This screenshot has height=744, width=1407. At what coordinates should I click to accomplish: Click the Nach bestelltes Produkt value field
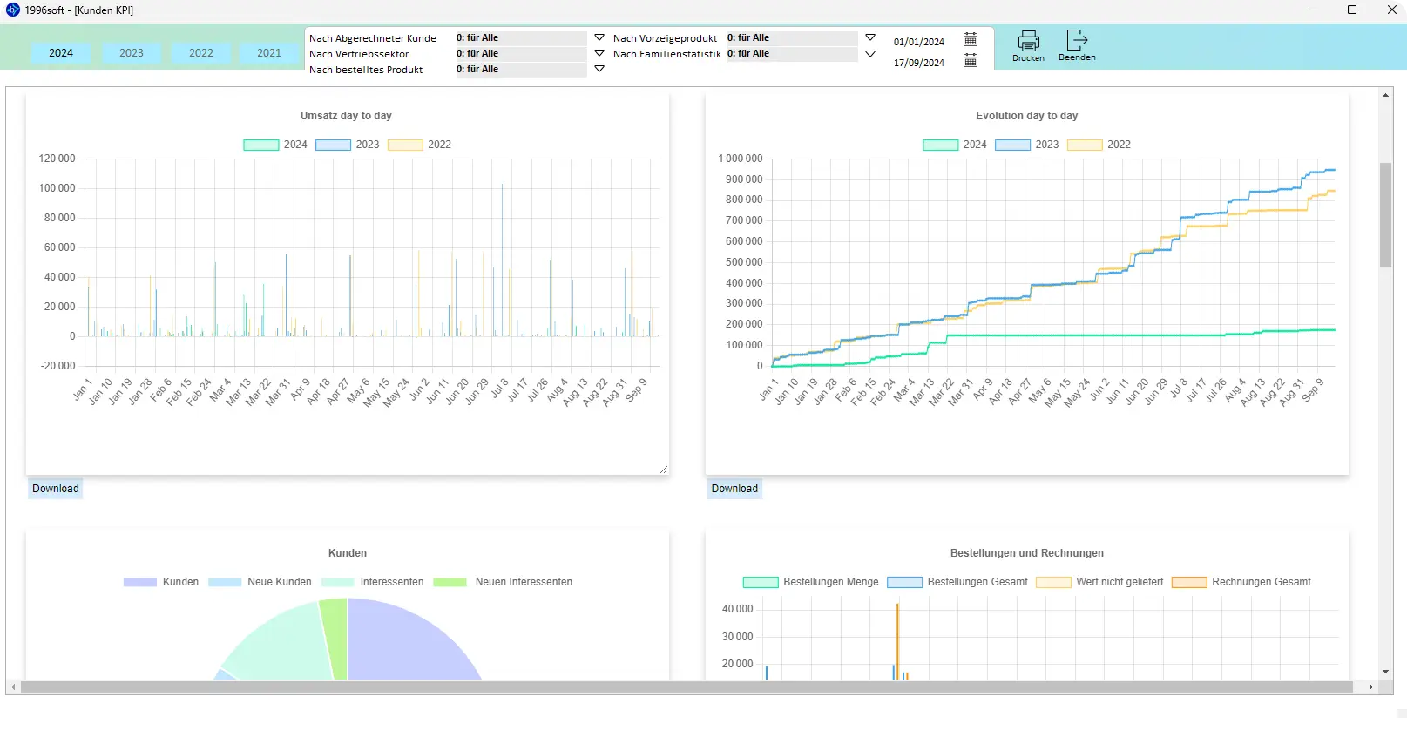[521, 70]
